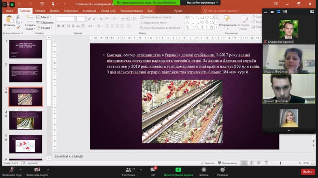Select slide 1 thumbnail

(25, 49)
